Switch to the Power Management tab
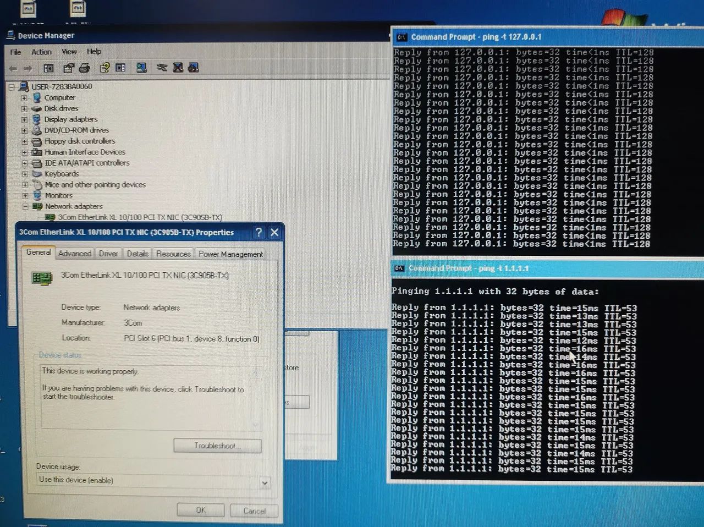704x527 pixels. tap(230, 254)
